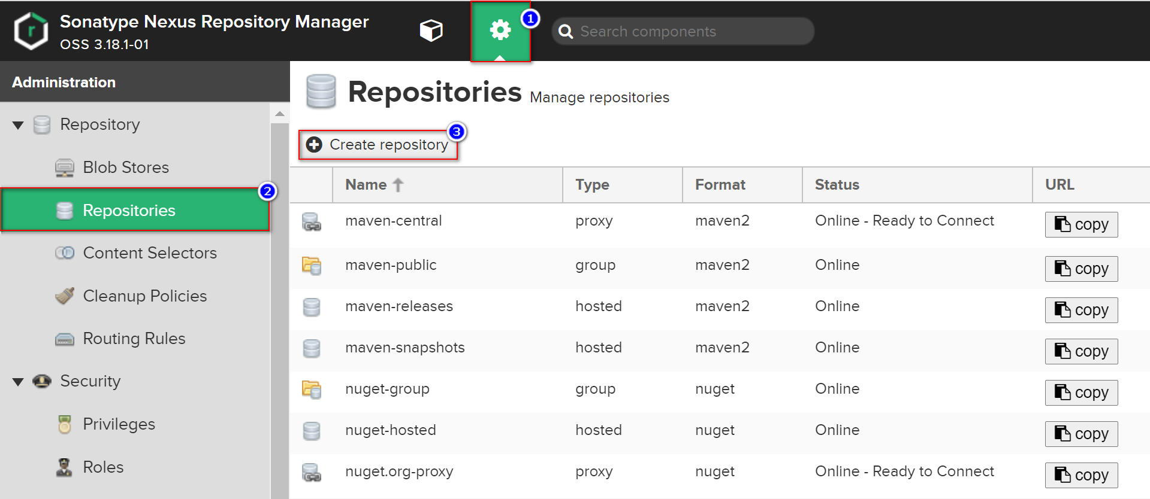Sort table by Status column
1150x499 pixels.
point(917,185)
